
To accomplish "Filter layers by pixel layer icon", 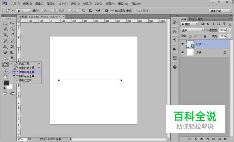I will pos(203,24).
